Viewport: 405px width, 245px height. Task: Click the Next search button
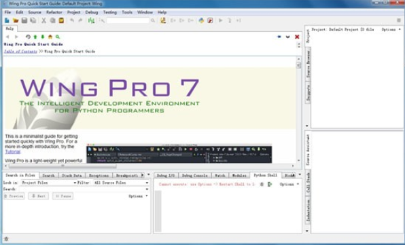click(39, 196)
